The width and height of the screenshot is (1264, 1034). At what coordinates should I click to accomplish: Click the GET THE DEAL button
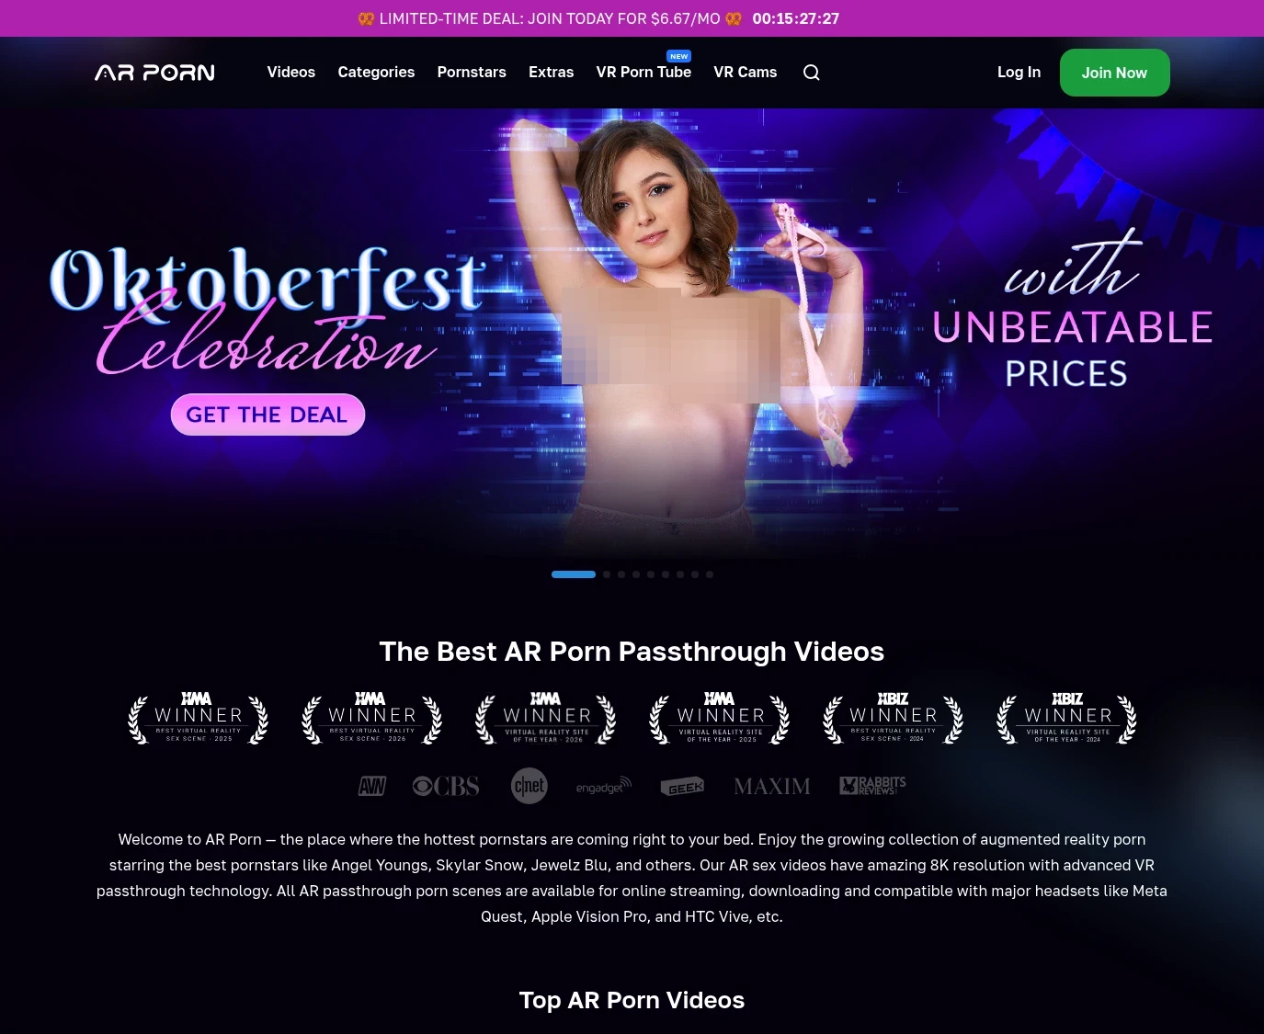coord(268,415)
